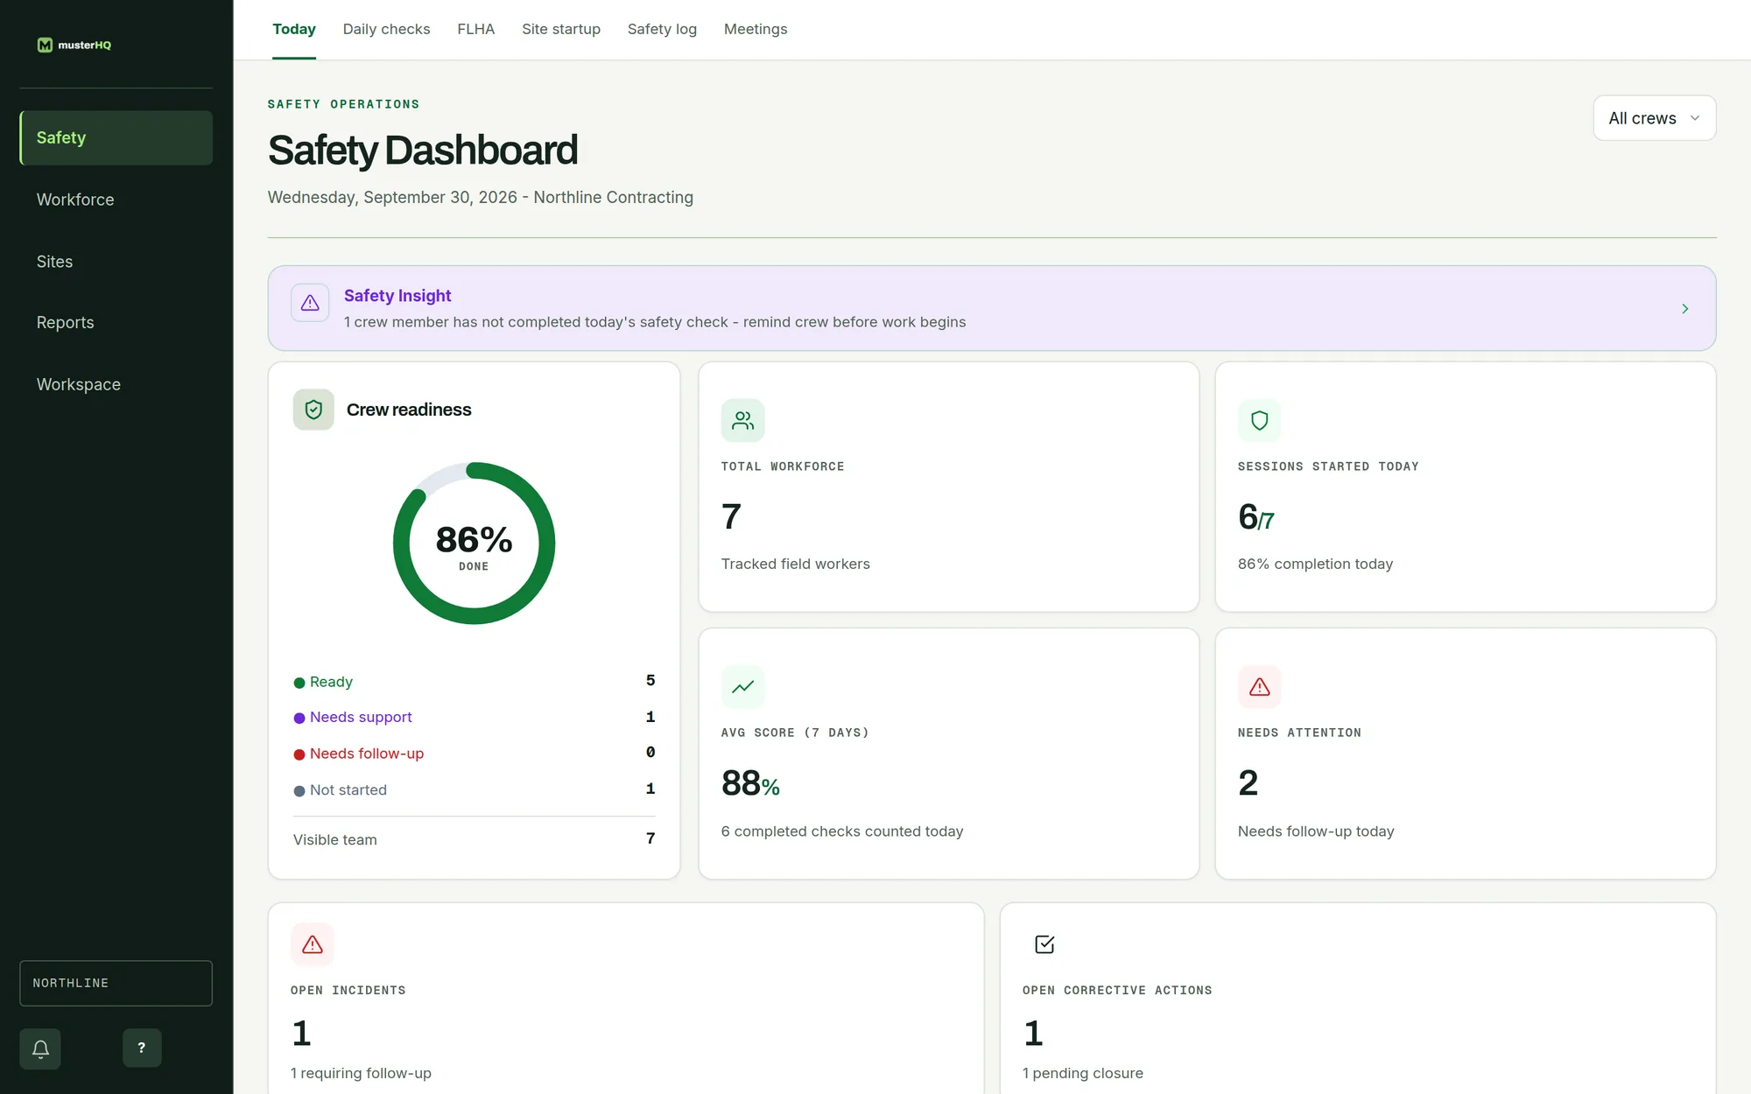Click the Needs support legend row
This screenshot has height=1094, width=1751.
point(474,718)
